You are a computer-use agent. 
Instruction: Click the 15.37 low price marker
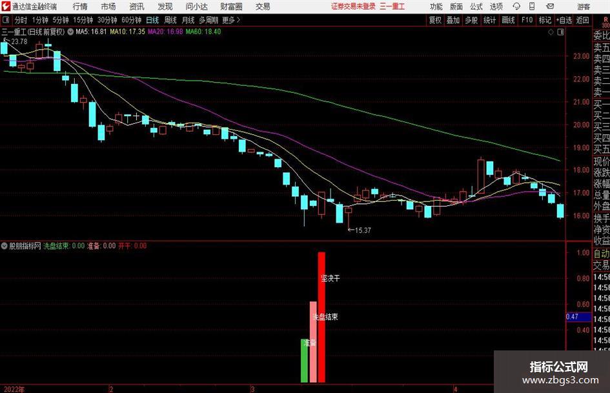360,230
